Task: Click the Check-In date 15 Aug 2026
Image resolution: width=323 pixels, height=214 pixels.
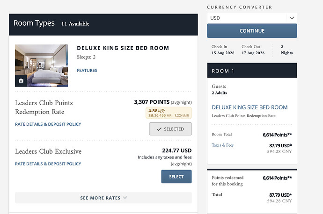Action: click(223, 53)
